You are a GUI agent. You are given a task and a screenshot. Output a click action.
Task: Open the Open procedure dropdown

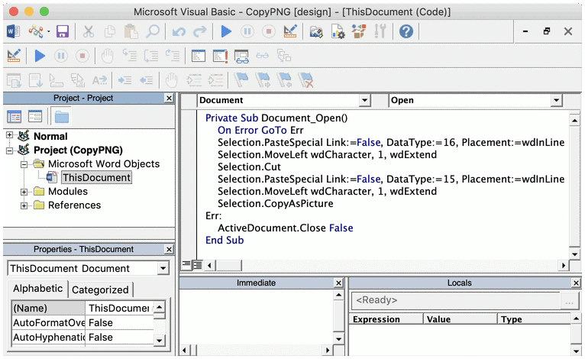(556, 100)
